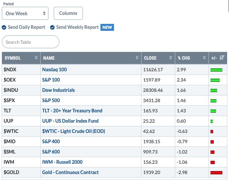229x181 pixels.
Task: Open the Columns selector button
Action: pos(68,13)
